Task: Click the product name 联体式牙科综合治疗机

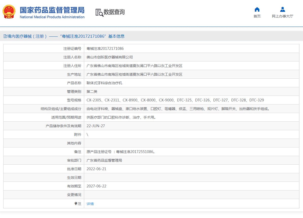Action: tap(104, 83)
